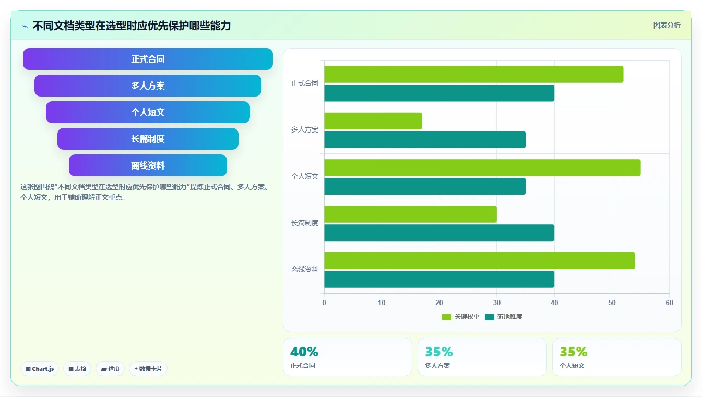Click the 长篇制度 y-axis label
The image size is (702, 397).
(x=305, y=223)
